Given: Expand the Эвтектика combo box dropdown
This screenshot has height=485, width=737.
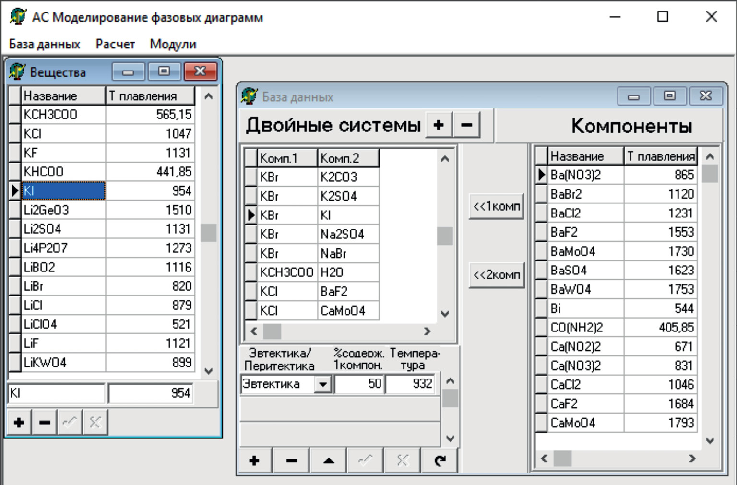Looking at the screenshot, I should (323, 384).
